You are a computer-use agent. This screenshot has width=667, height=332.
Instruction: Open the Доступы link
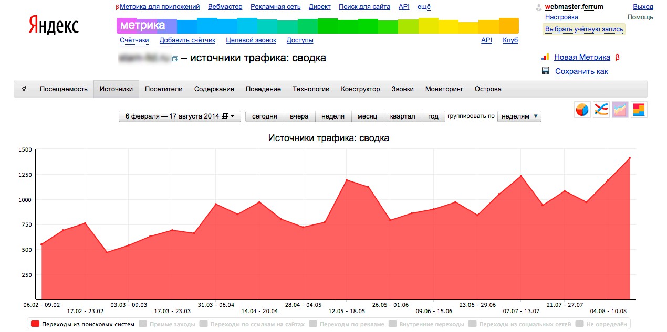pos(300,40)
